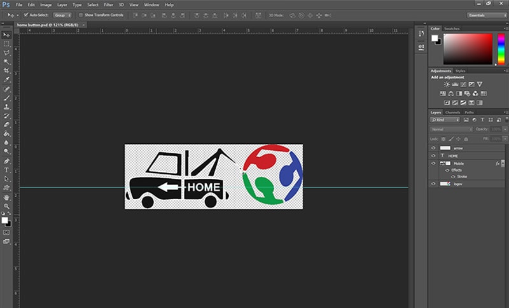Select the Path Selection tool
The width and height of the screenshot is (509, 308).
pyautogui.click(x=6, y=179)
